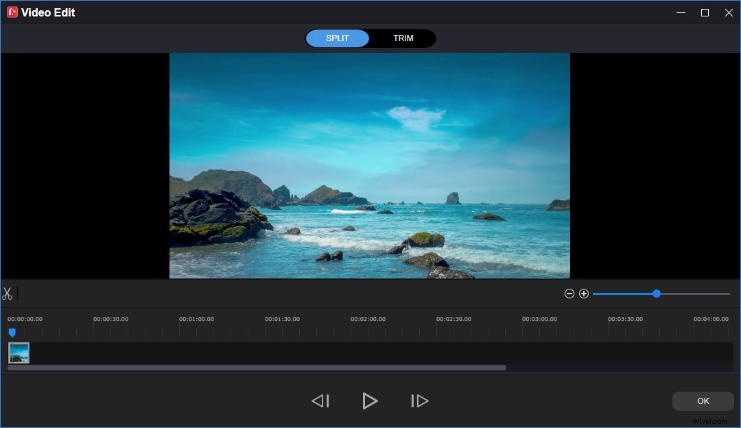Play the video preview
Viewport: 741px width, 428px height.
coord(370,401)
